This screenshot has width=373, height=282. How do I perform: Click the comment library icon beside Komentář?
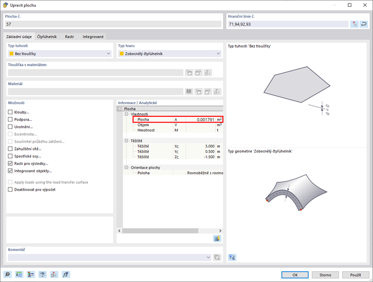click(x=217, y=257)
